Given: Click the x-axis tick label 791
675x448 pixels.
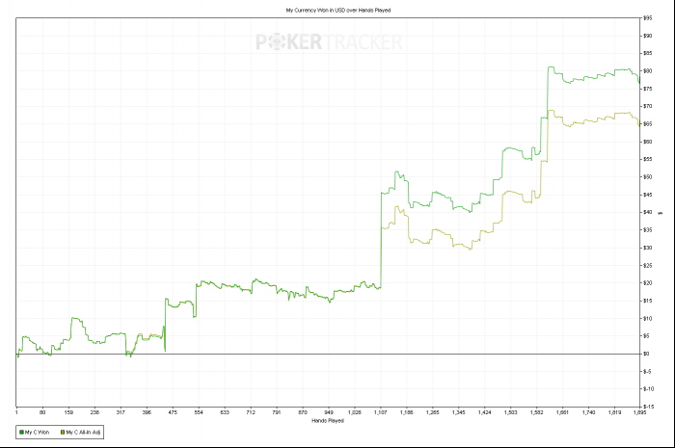Looking at the screenshot, I should [x=277, y=412].
